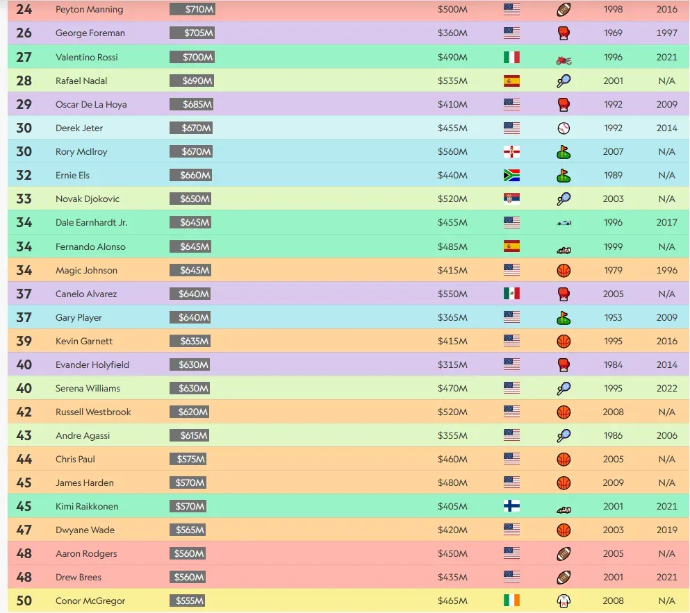This screenshot has width=690, height=613.
Task: Select the Serena Williams name
Action: [88, 388]
